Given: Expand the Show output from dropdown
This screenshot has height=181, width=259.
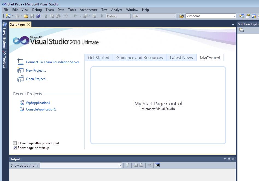Looking at the screenshot, I should tap(120, 165).
